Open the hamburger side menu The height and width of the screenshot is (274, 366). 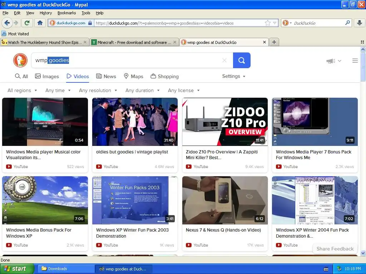[x=355, y=61]
